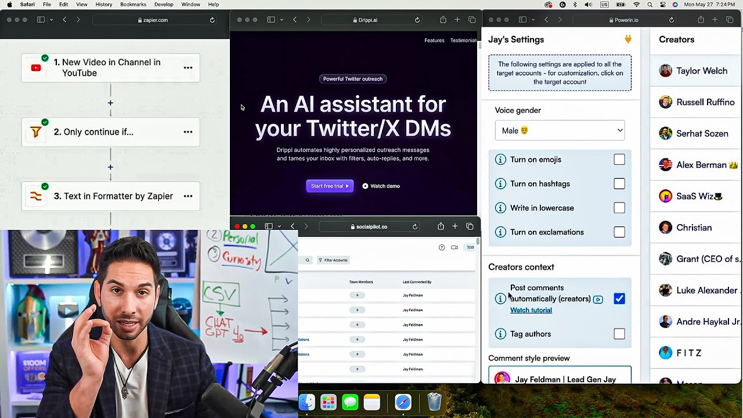Click video icon next to Post comments automatically
Screen dimensions: 743x418
(x=598, y=300)
